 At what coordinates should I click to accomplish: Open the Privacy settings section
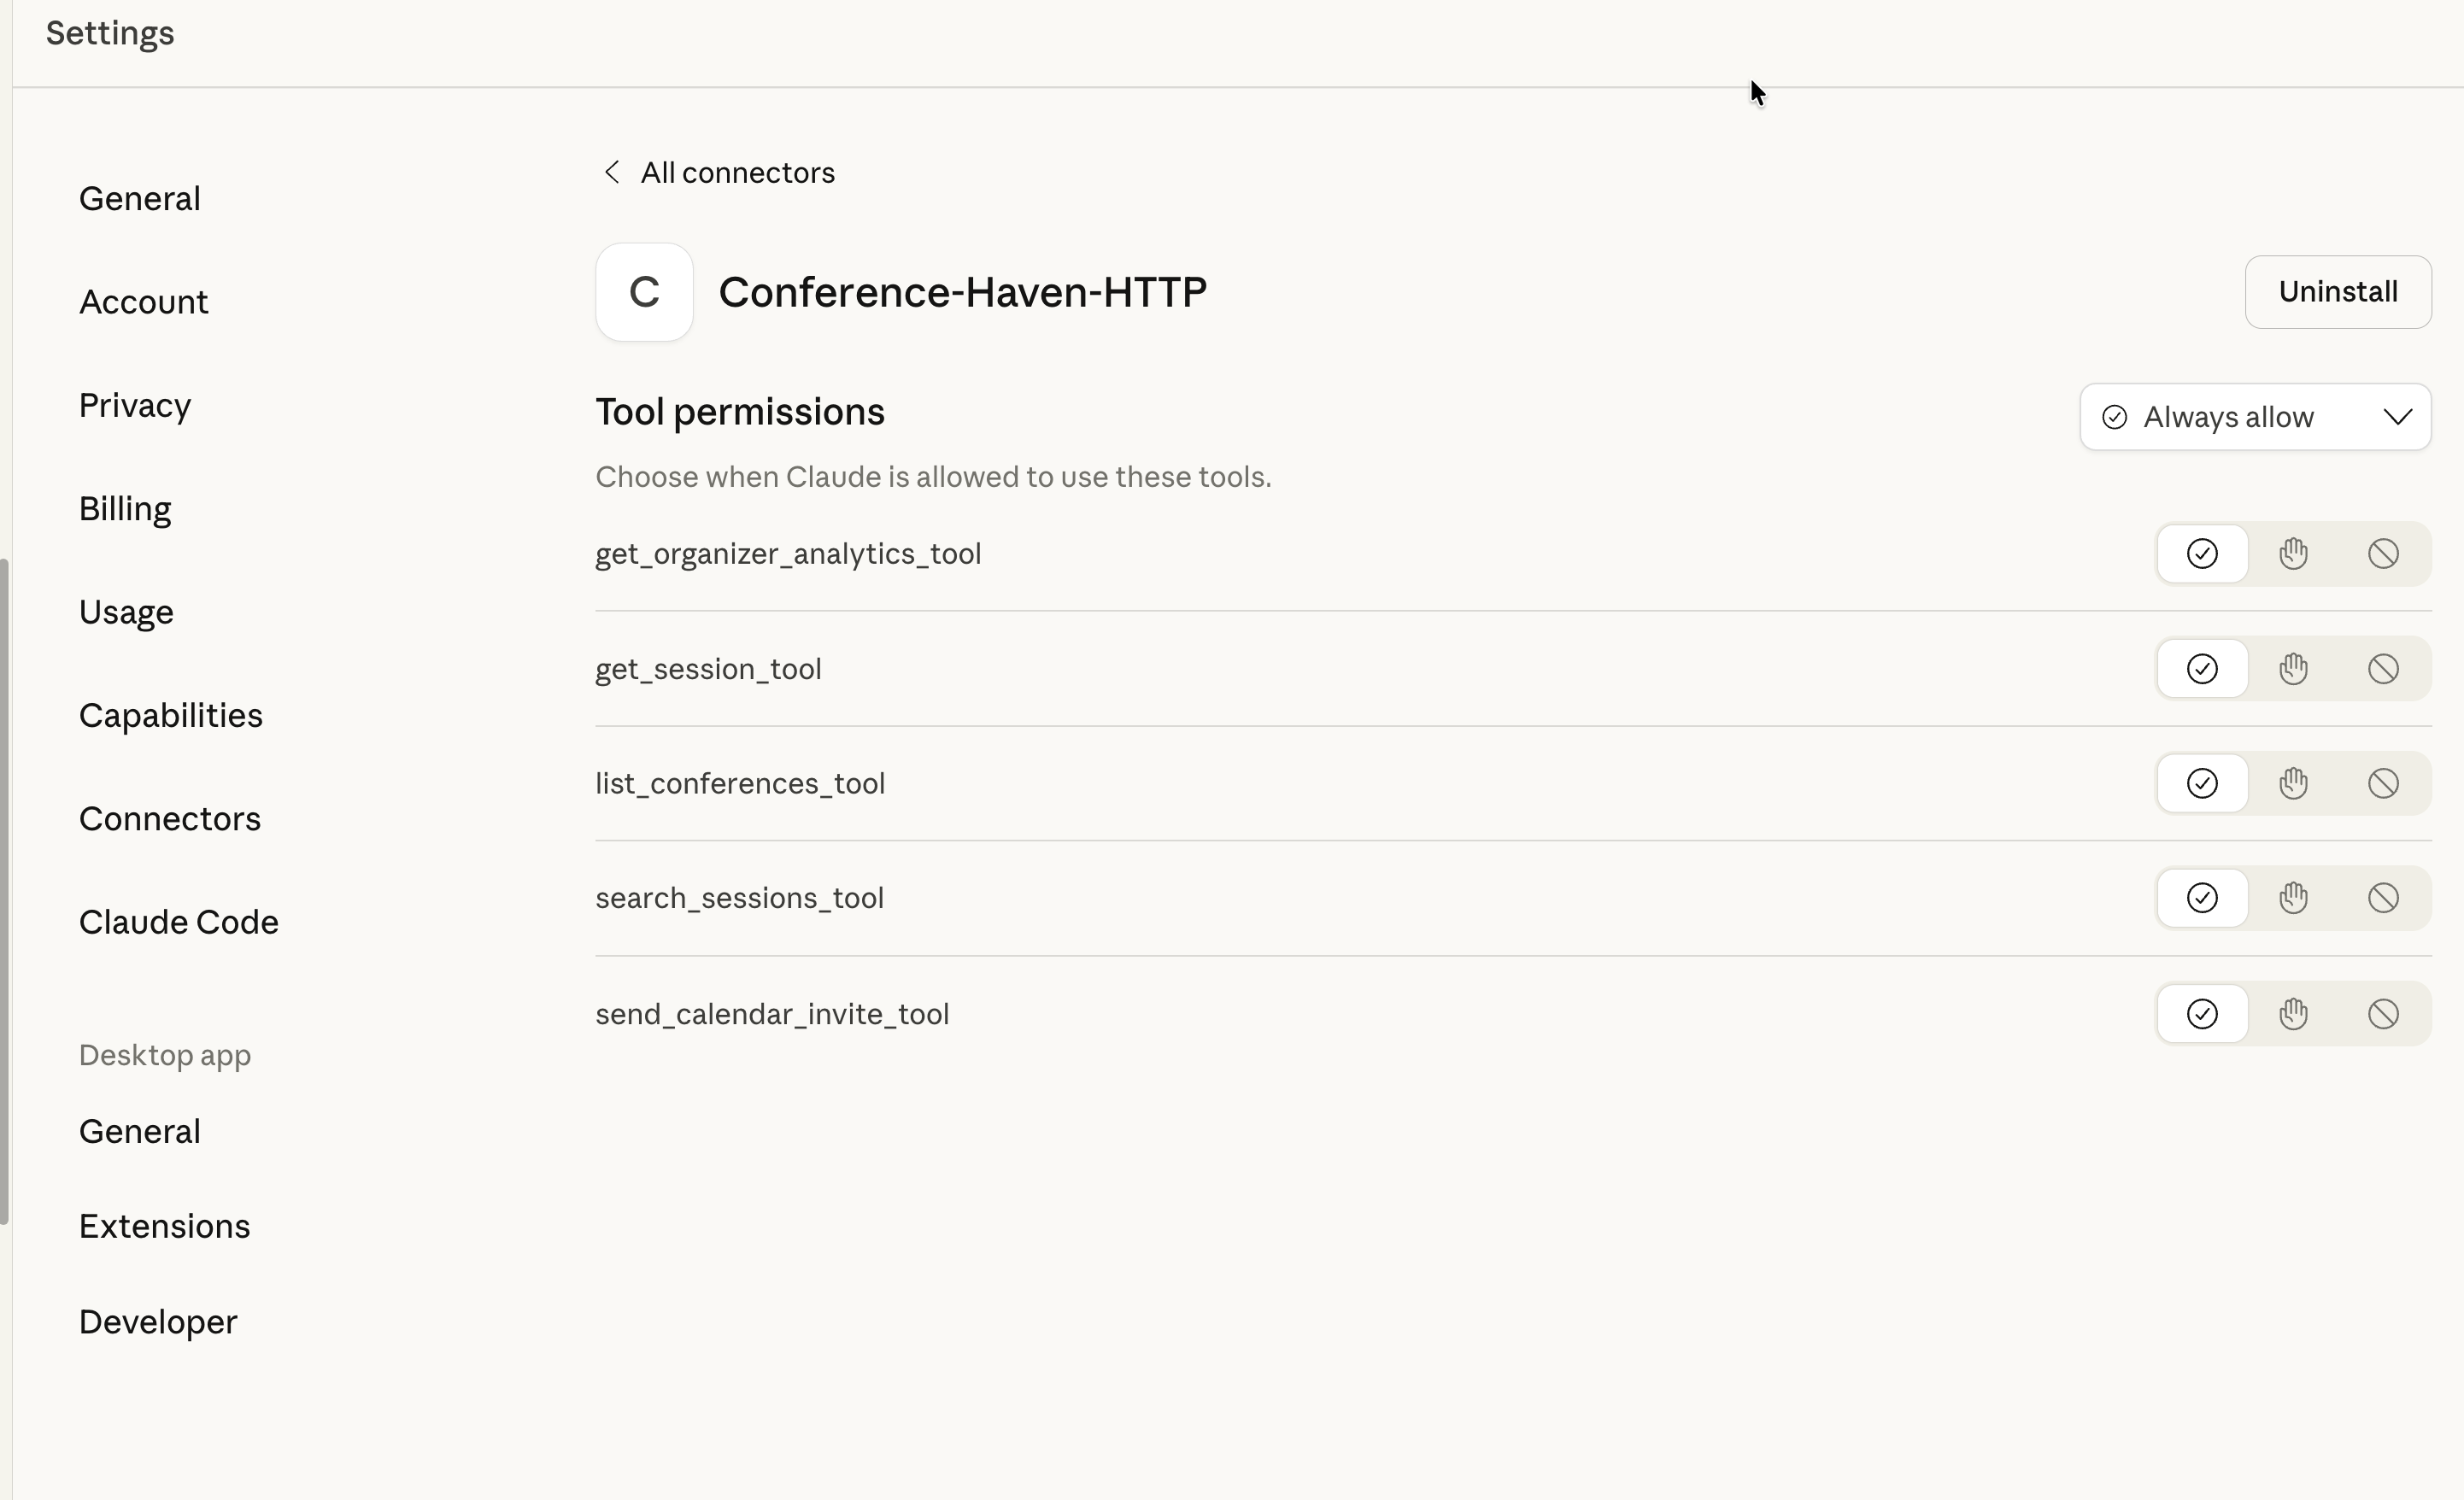(x=135, y=405)
